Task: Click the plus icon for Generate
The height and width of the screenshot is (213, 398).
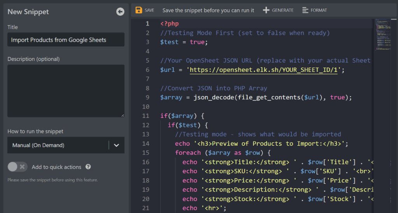Action: [x=266, y=10]
